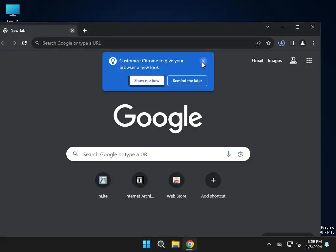The image size is (336, 252).
Task: Click Chrome icon in taskbar
Action: (x=190, y=244)
